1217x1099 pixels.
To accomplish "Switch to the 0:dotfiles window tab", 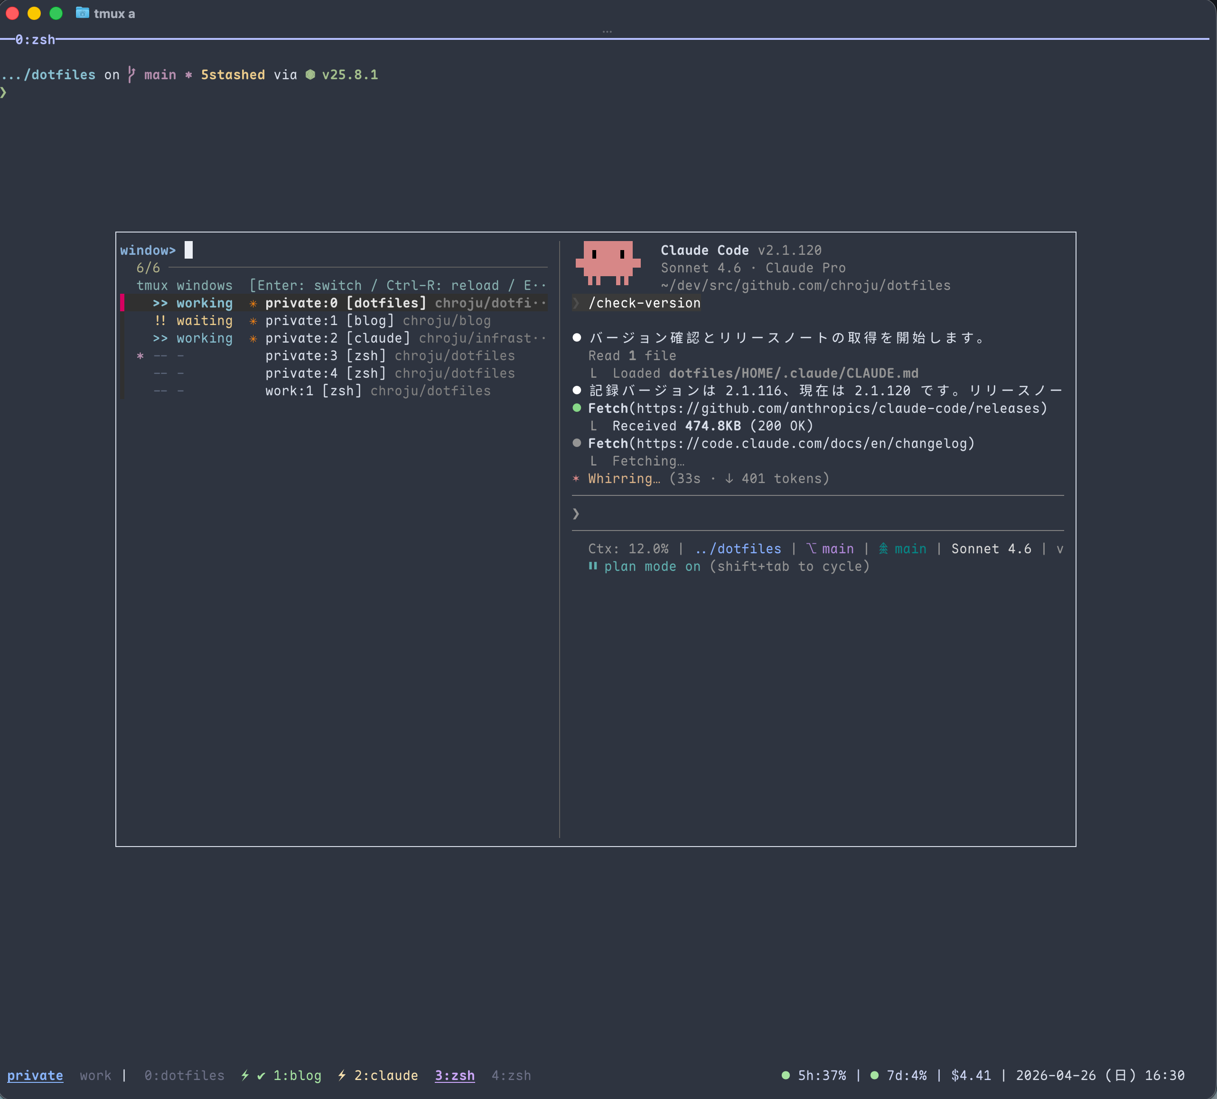I will click(x=184, y=1075).
